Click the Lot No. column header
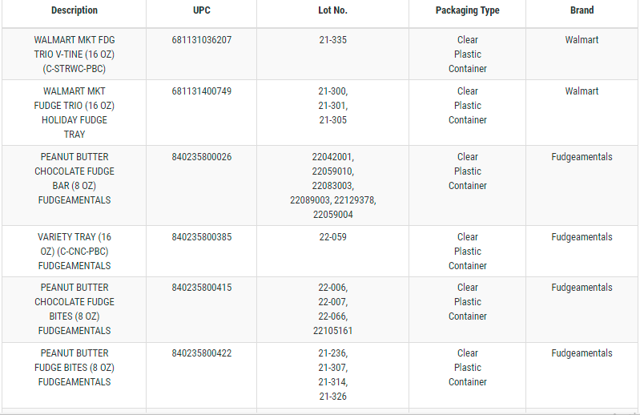Screen dimensions: 640x415 332,10
